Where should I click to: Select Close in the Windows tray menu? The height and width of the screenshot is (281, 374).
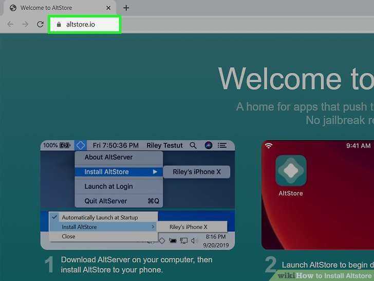[103, 236]
